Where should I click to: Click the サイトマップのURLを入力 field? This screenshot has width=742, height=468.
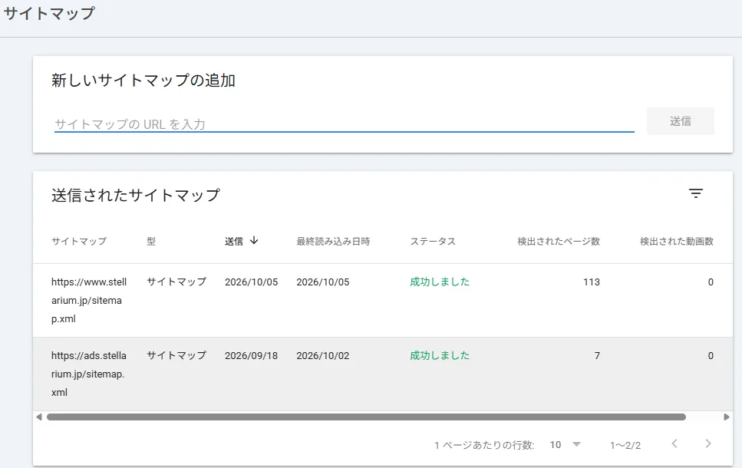tap(344, 124)
